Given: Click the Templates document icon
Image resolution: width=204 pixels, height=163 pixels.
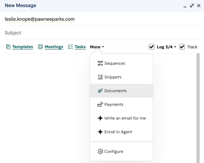Looking at the screenshot, I should tap(8, 47).
